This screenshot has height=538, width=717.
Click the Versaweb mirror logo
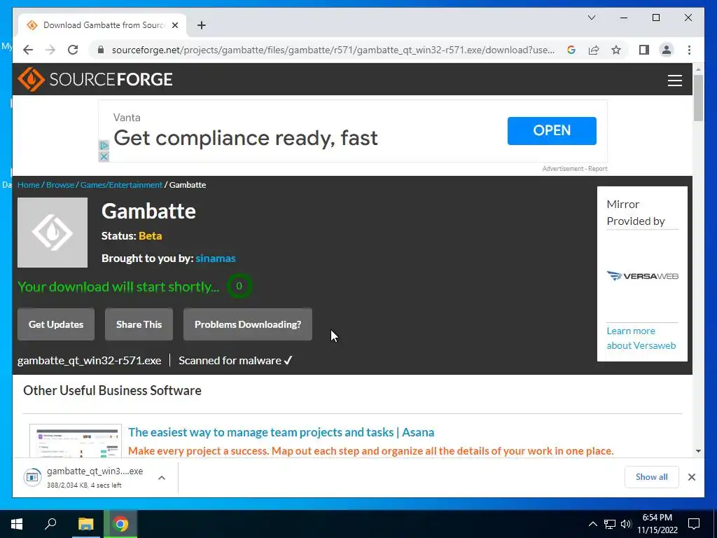(x=642, y=276)
